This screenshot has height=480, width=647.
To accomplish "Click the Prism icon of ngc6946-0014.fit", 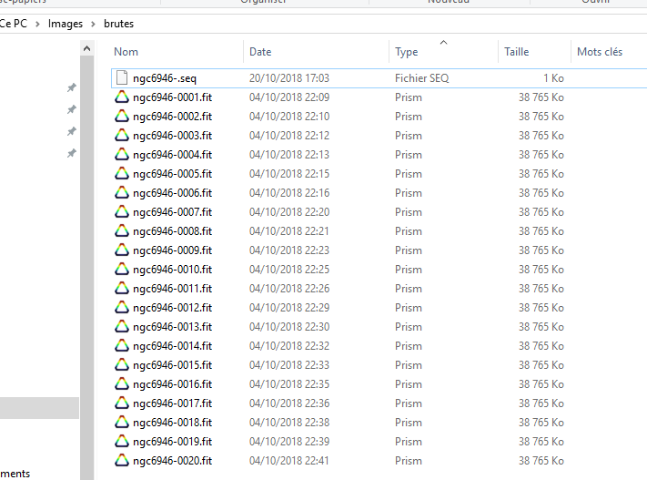I will [x=122, y=346].
